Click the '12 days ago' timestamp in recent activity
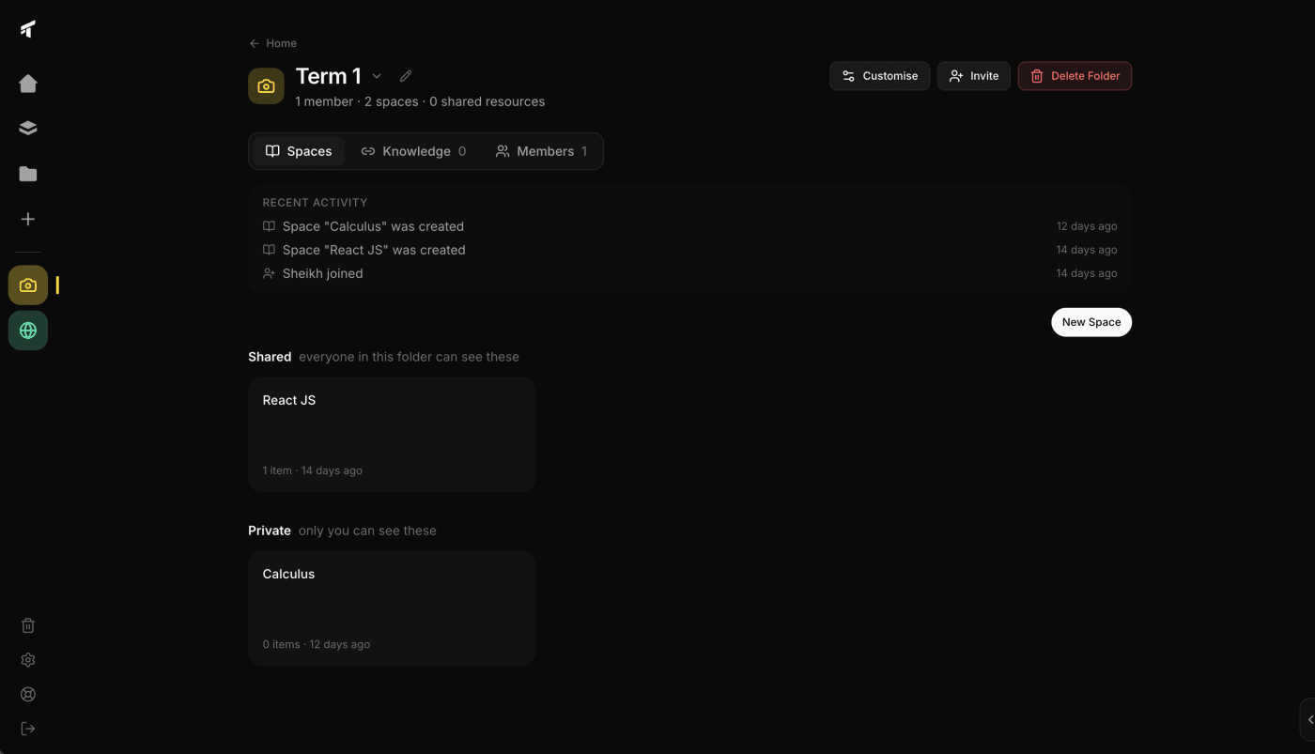1315x754 pixels. [x=1087, y=226]
